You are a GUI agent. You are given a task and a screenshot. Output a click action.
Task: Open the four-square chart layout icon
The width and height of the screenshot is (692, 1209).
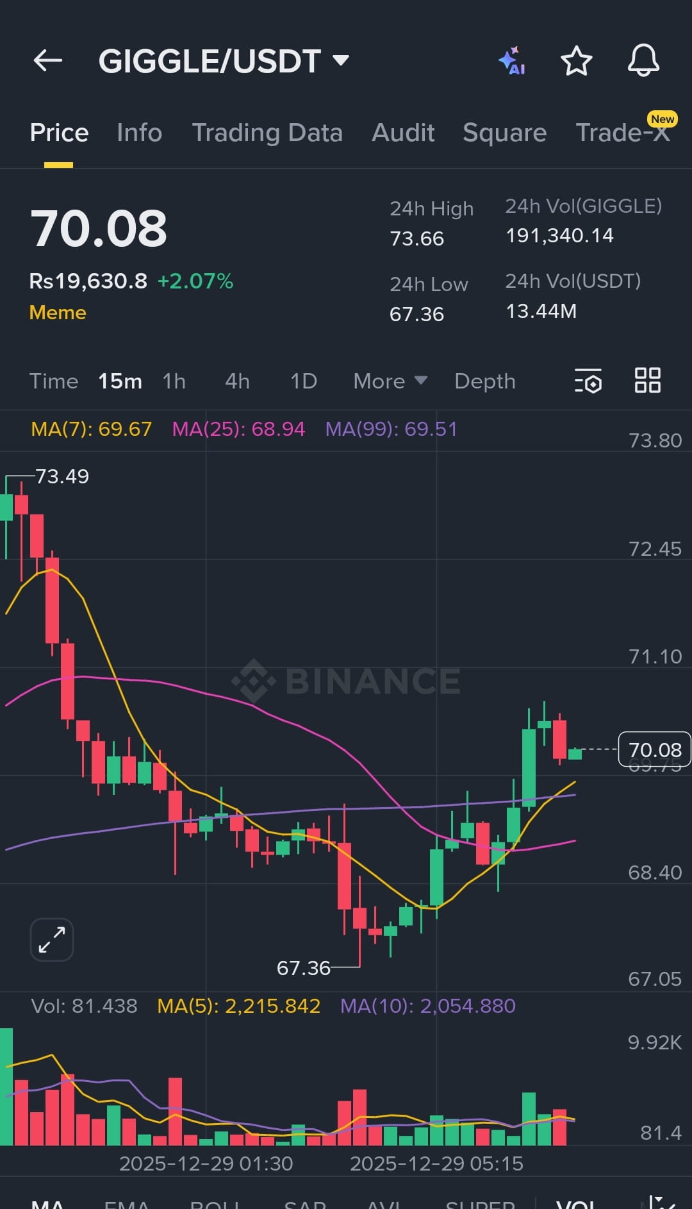click(647, 381)
